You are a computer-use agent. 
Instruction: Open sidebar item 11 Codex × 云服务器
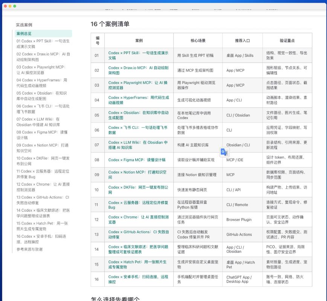pos(43,174)
